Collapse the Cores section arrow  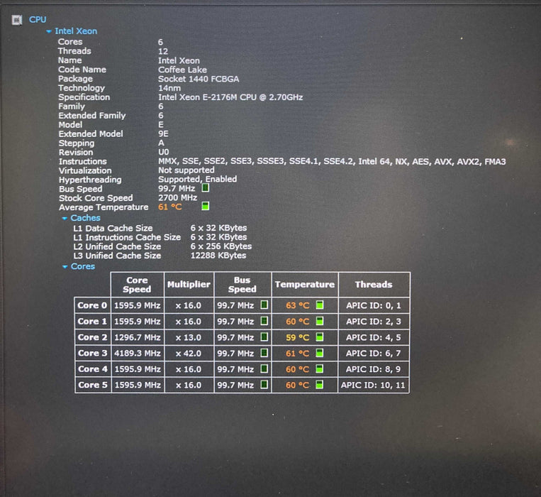[65, 267]
